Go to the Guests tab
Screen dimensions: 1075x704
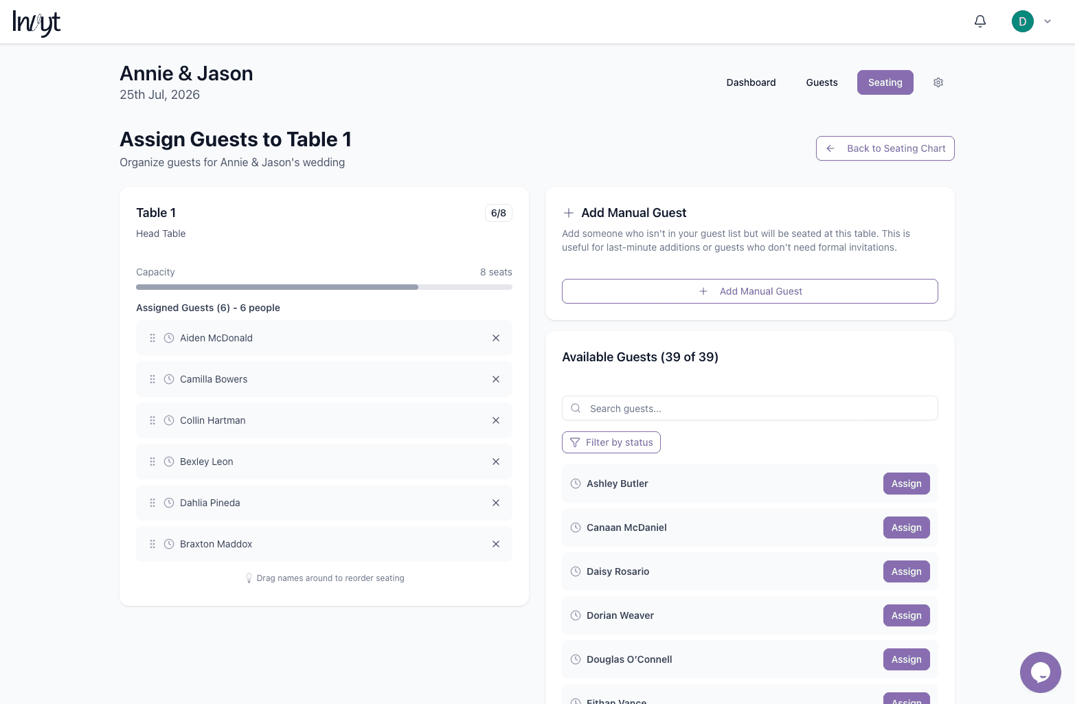tap(822, 82)
